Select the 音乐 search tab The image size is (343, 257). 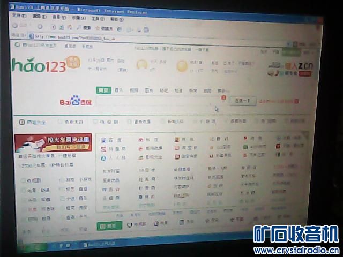119,90
